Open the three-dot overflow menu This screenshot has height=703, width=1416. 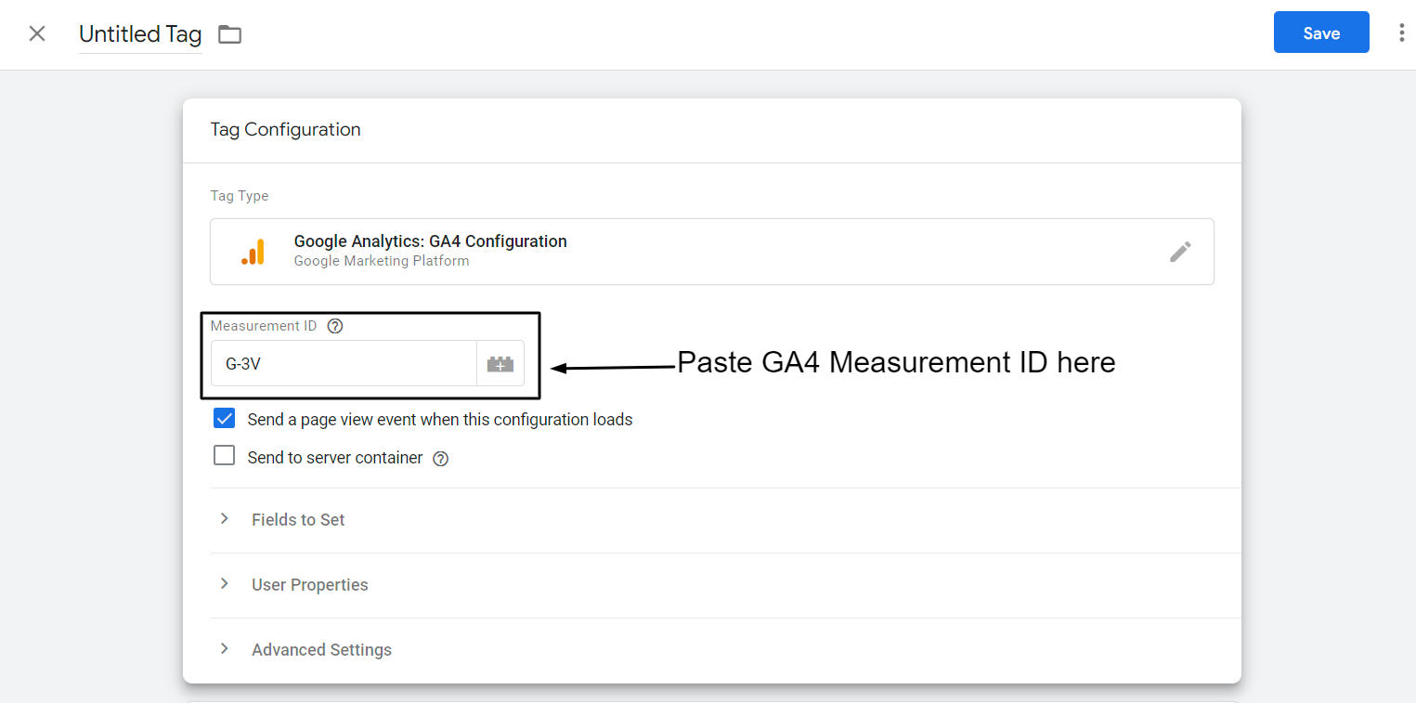(1401, 32)
